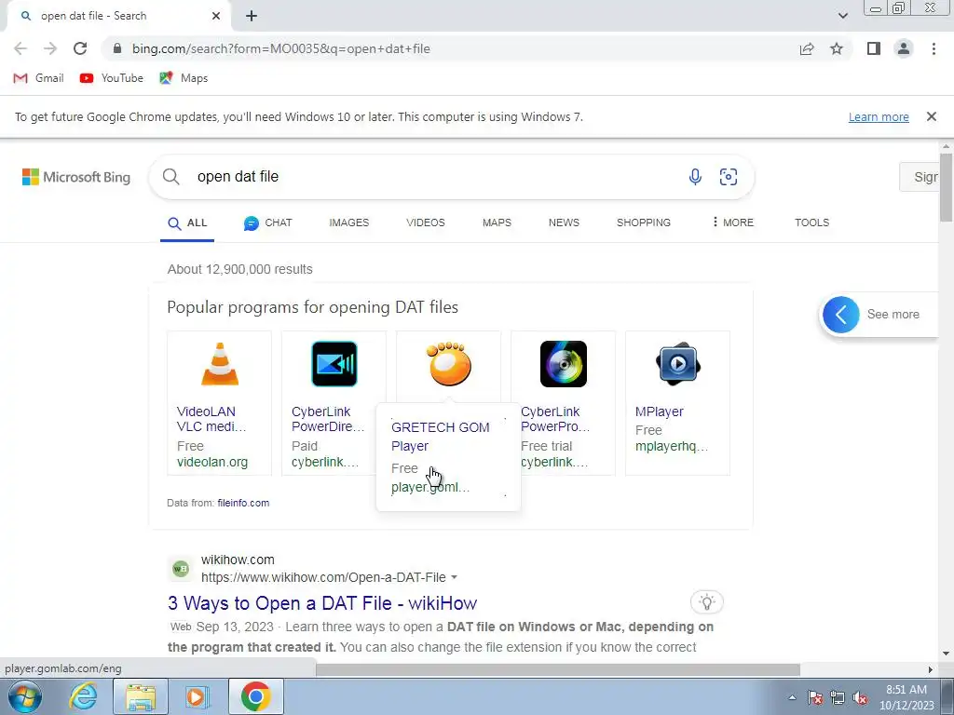Click the Sign in button
This screenshot has height=715, width=954.
[x=920, y=177]
